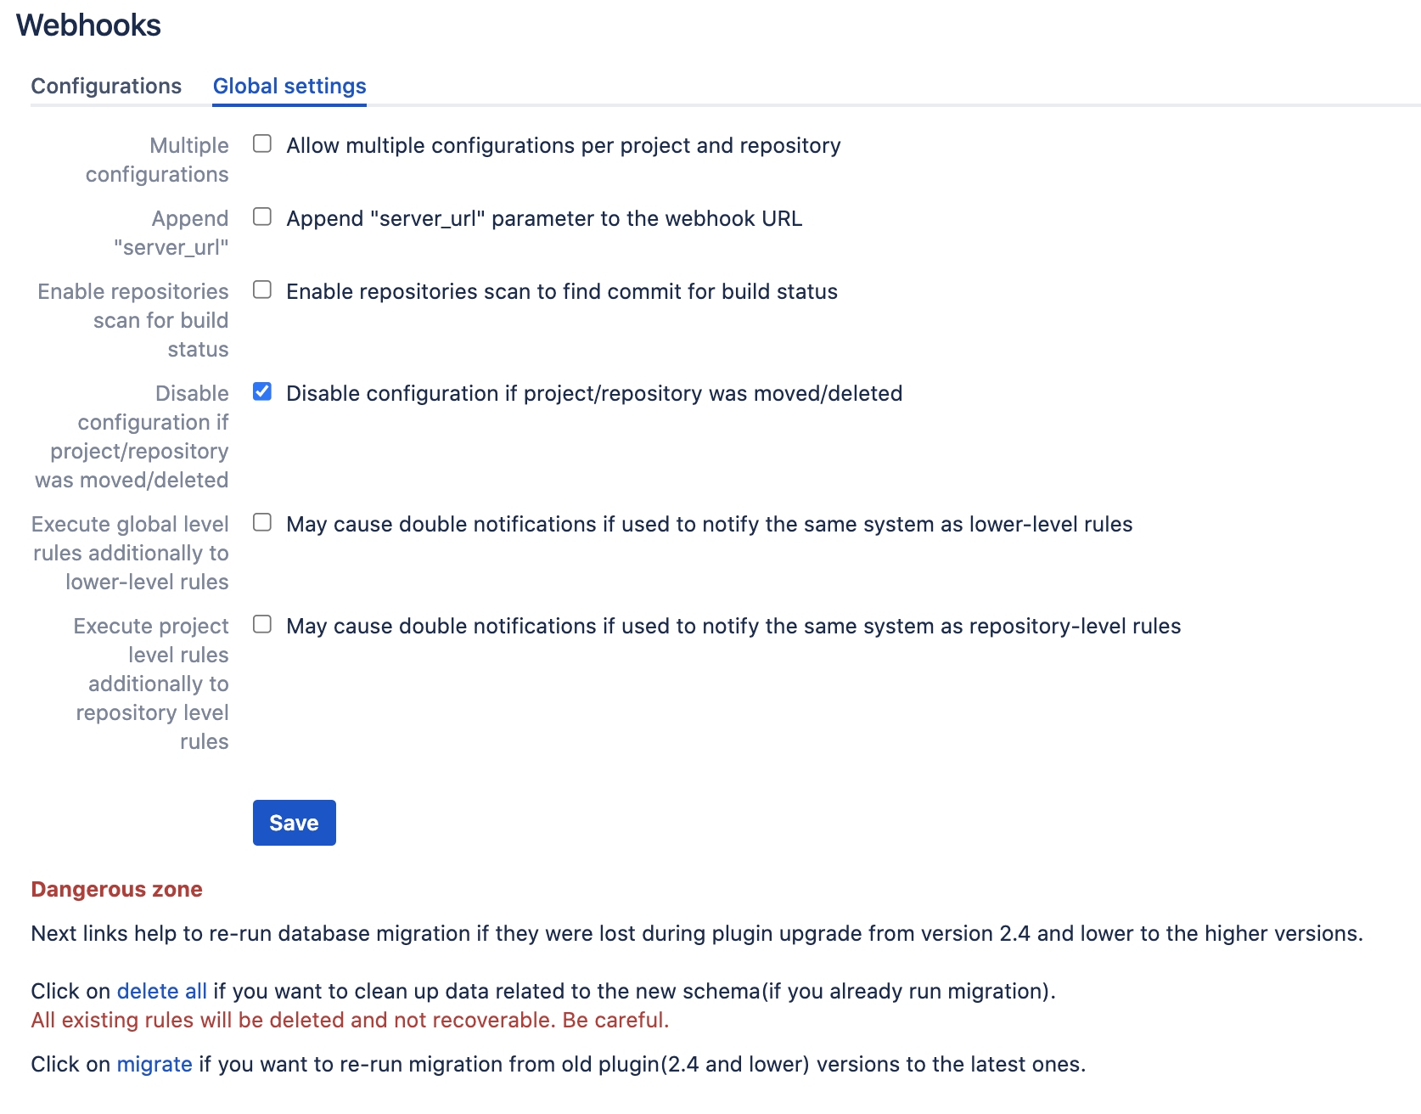Enable repositories scan to find commit for build status
This screenshot has height=1114, width=1421.
[262, 290]
